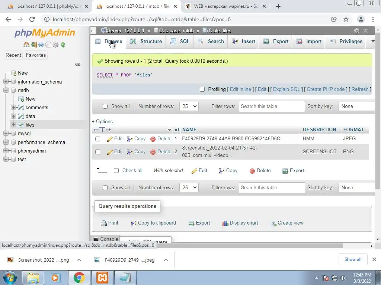Click pencil Edit icon for row id 2

[x=110, y=152]
